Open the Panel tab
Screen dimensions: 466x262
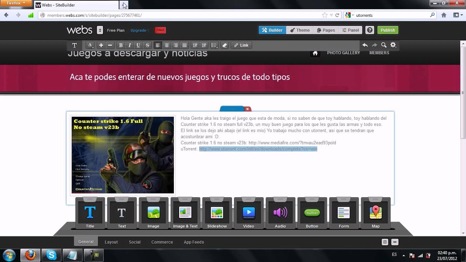tap(351, 30)
